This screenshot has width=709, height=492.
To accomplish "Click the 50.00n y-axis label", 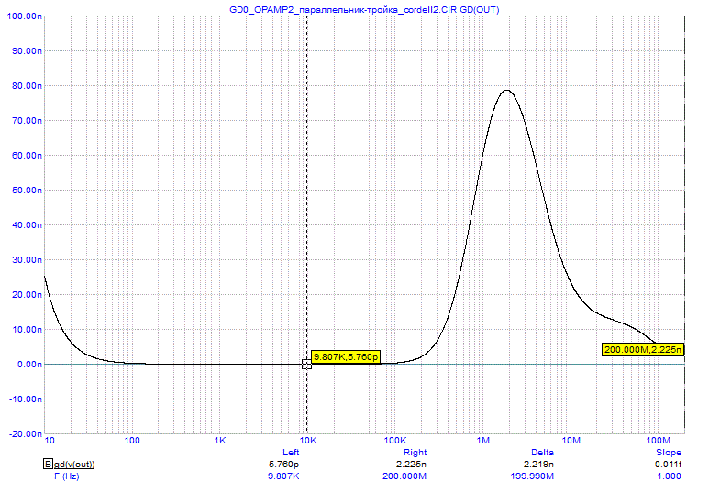I will point(27,191).
